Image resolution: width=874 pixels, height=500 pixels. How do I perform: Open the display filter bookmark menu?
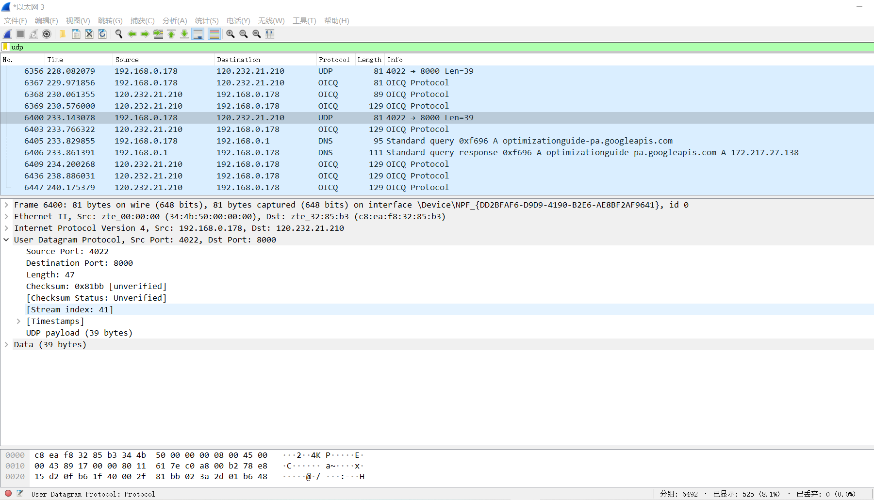[5, 47]
